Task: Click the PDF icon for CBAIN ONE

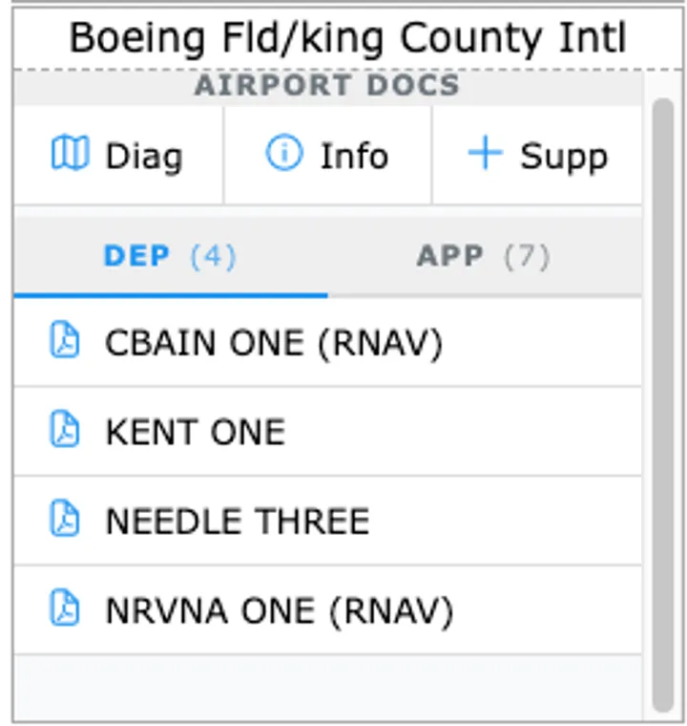Action: 65,341
